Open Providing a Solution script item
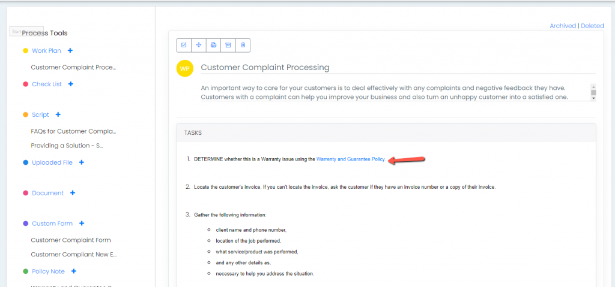 pyautogui.click(x=71, y=146)
